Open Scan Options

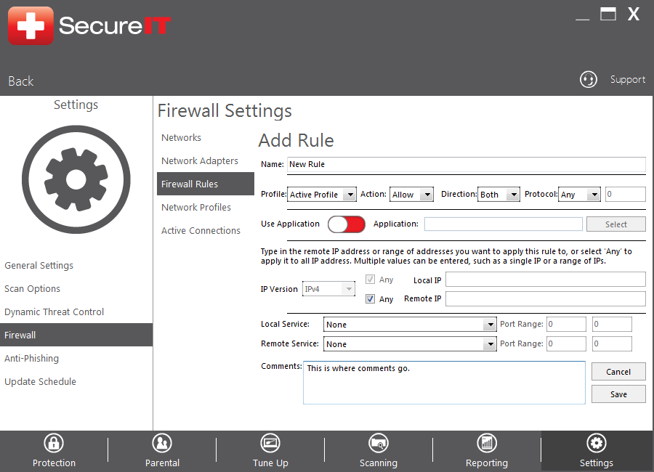coord(32,288)
